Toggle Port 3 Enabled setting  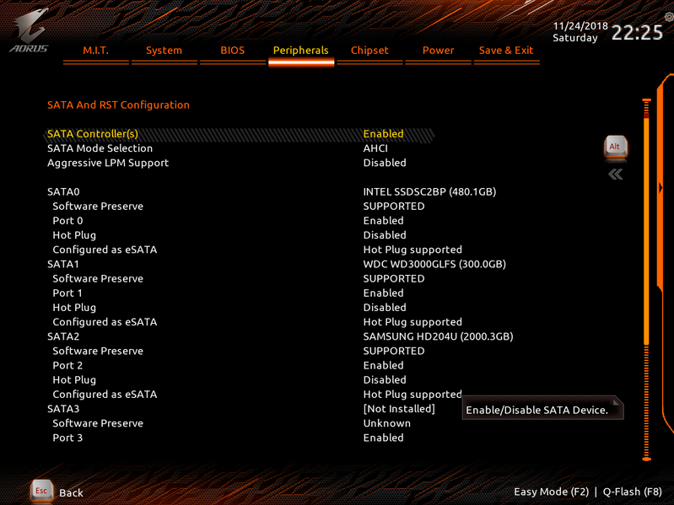click(x=384, y=438)
